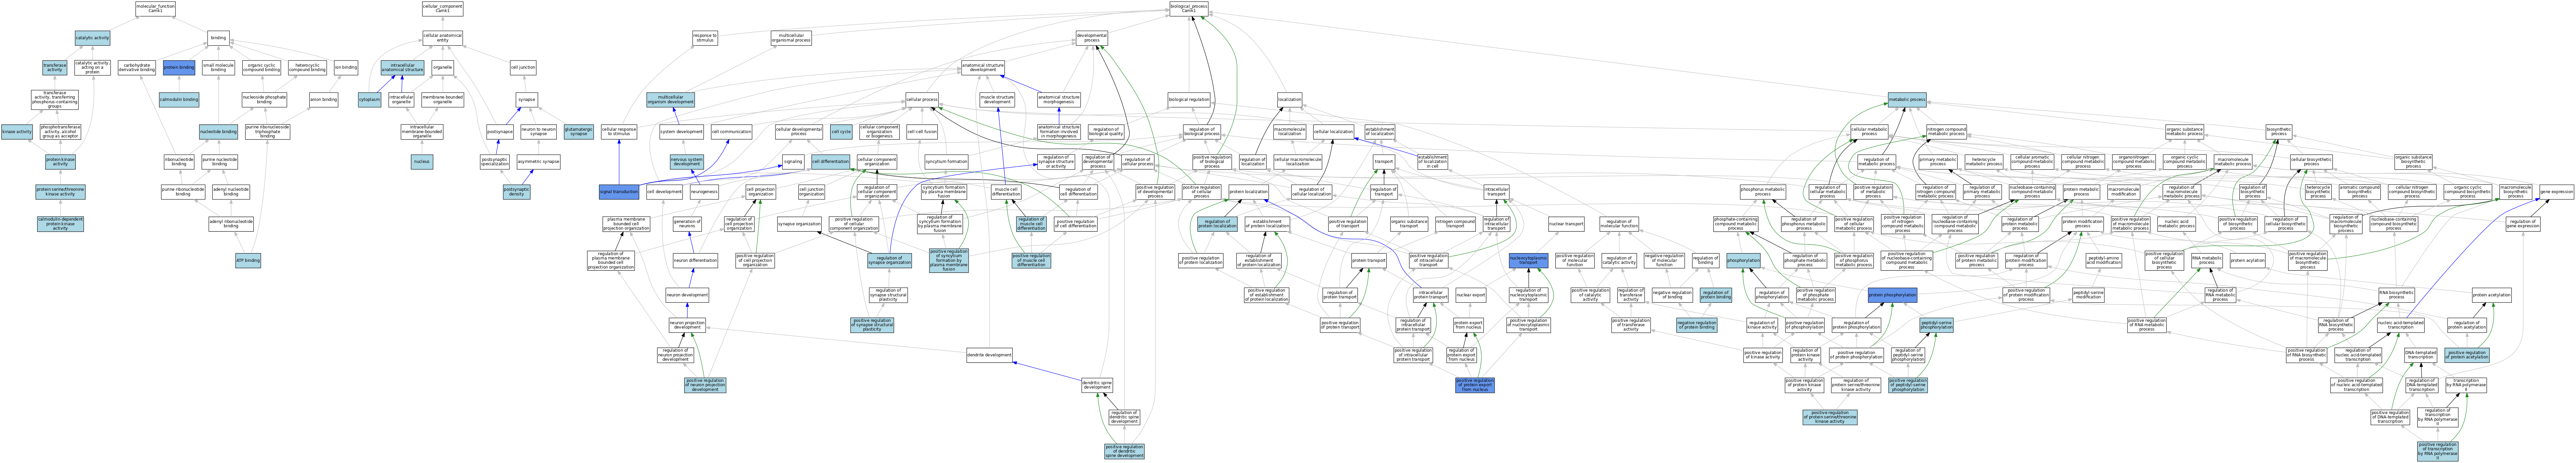Select 'intracellular anatomical structure' node
The width and height of the screenshot is (2576, 463).
(x=402, y=68)
